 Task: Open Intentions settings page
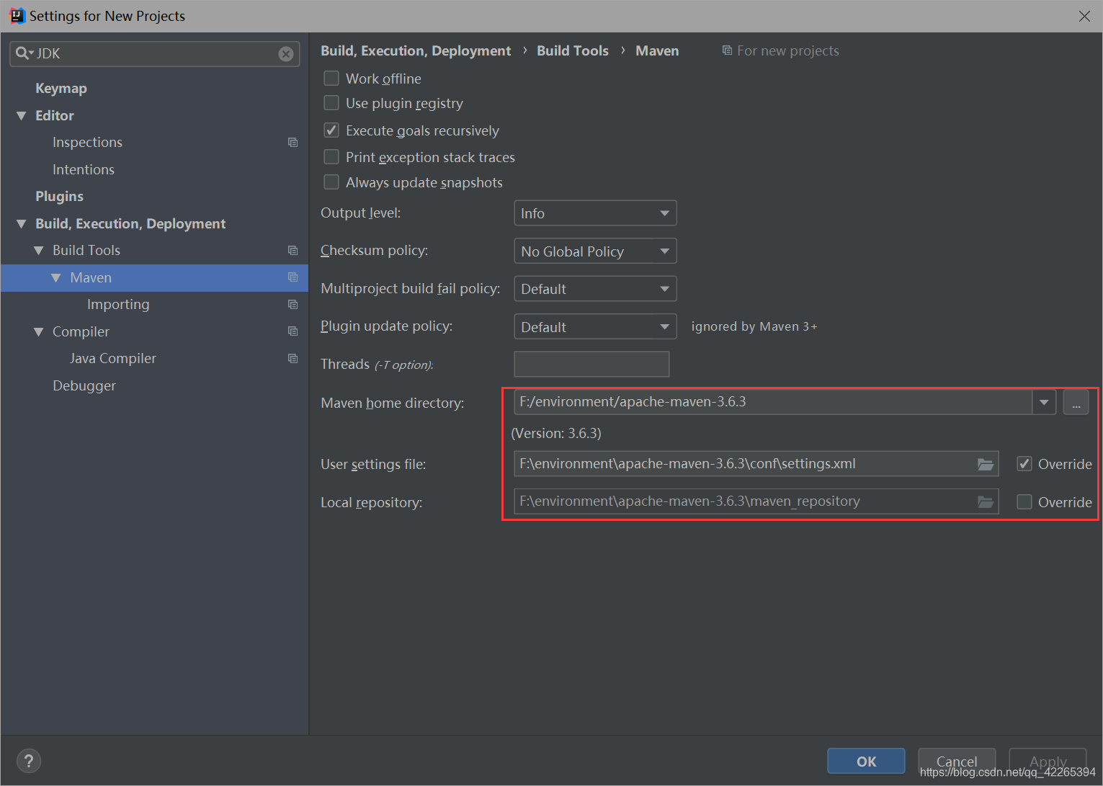point(84,170)
